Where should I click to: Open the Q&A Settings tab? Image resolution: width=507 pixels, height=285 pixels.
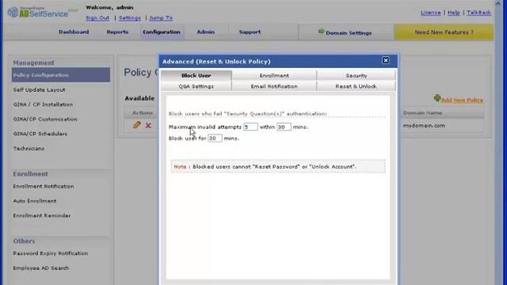196,86
